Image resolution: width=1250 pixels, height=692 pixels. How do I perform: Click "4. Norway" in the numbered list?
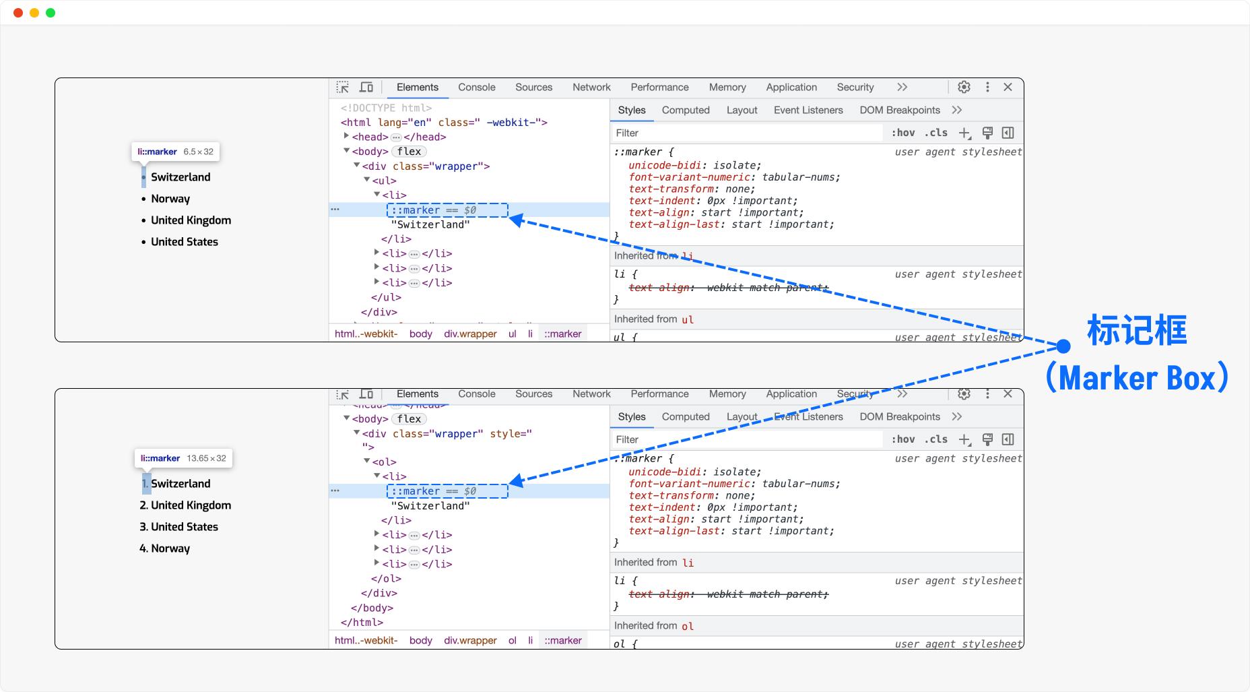[x=164, y=548]
